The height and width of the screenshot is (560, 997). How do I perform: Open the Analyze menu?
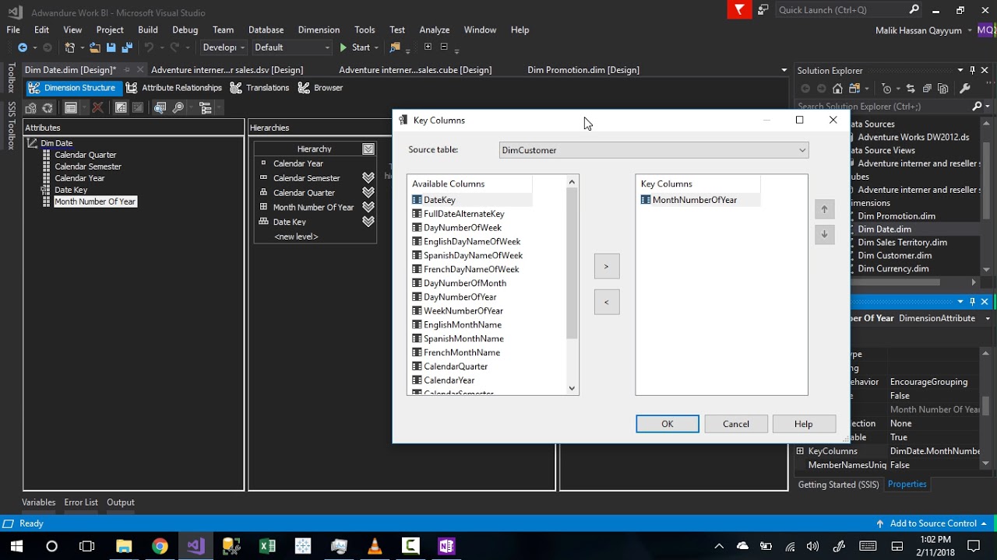(x=435, y=30)
